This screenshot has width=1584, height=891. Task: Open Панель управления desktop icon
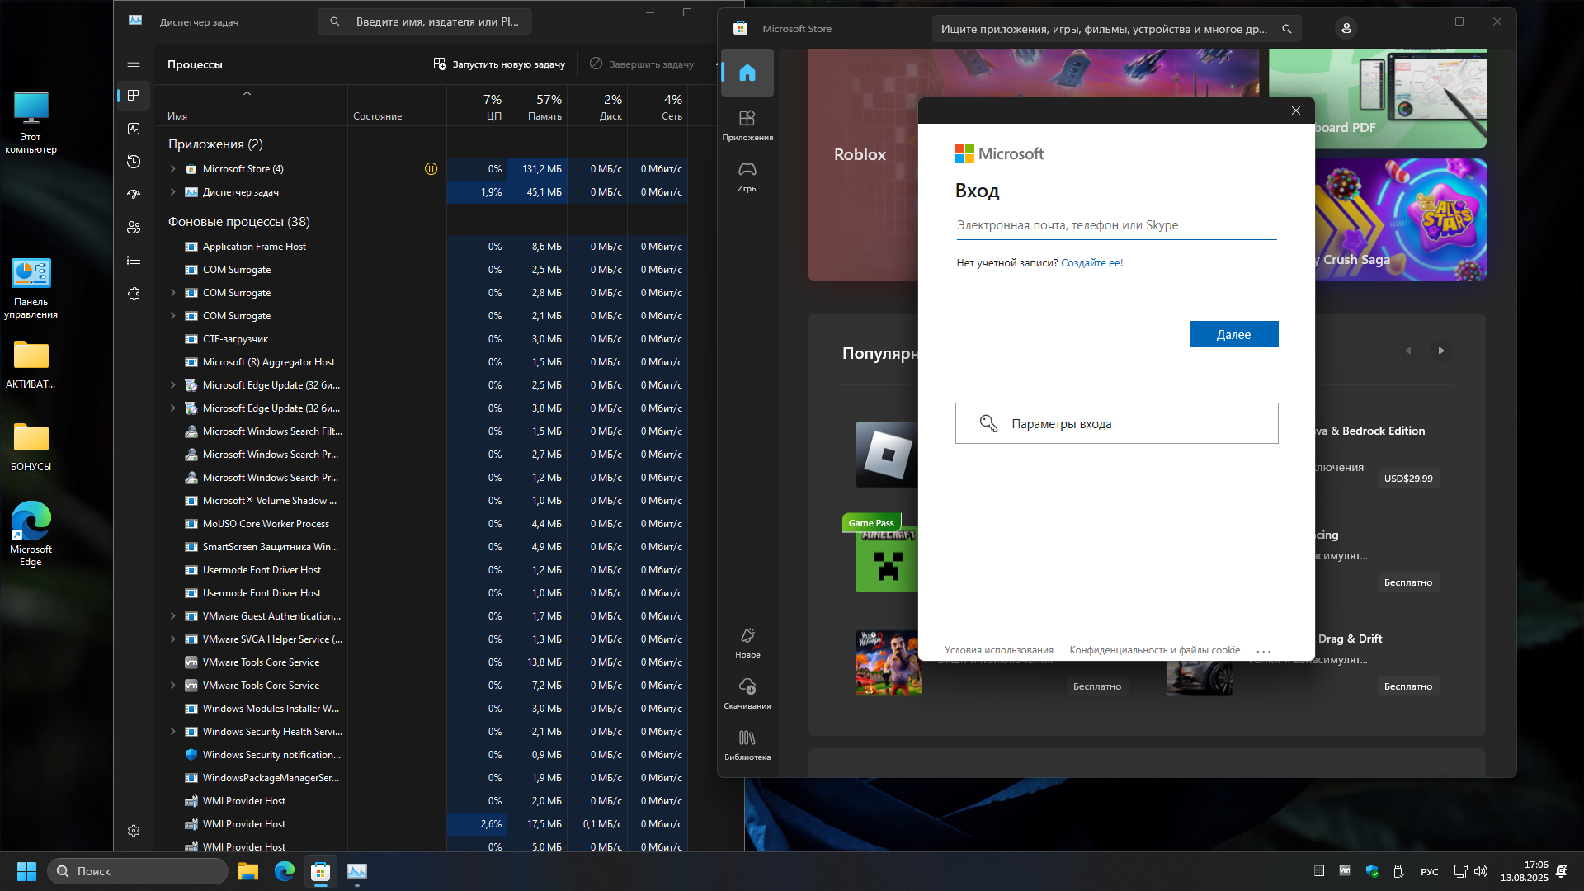(31, 288)
